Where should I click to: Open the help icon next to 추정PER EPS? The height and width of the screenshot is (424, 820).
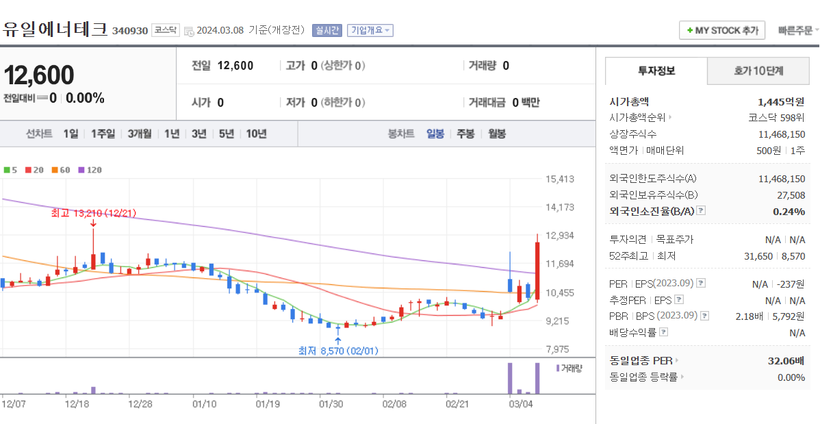tap(679, 300)
